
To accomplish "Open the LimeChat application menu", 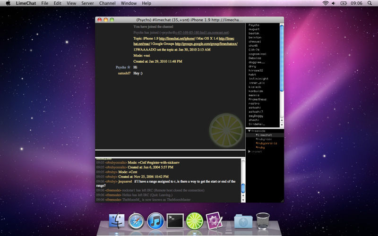I will 26,3.
